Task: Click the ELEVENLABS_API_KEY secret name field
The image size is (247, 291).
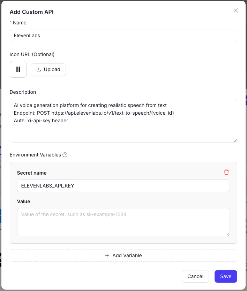Action: point(123,186)
